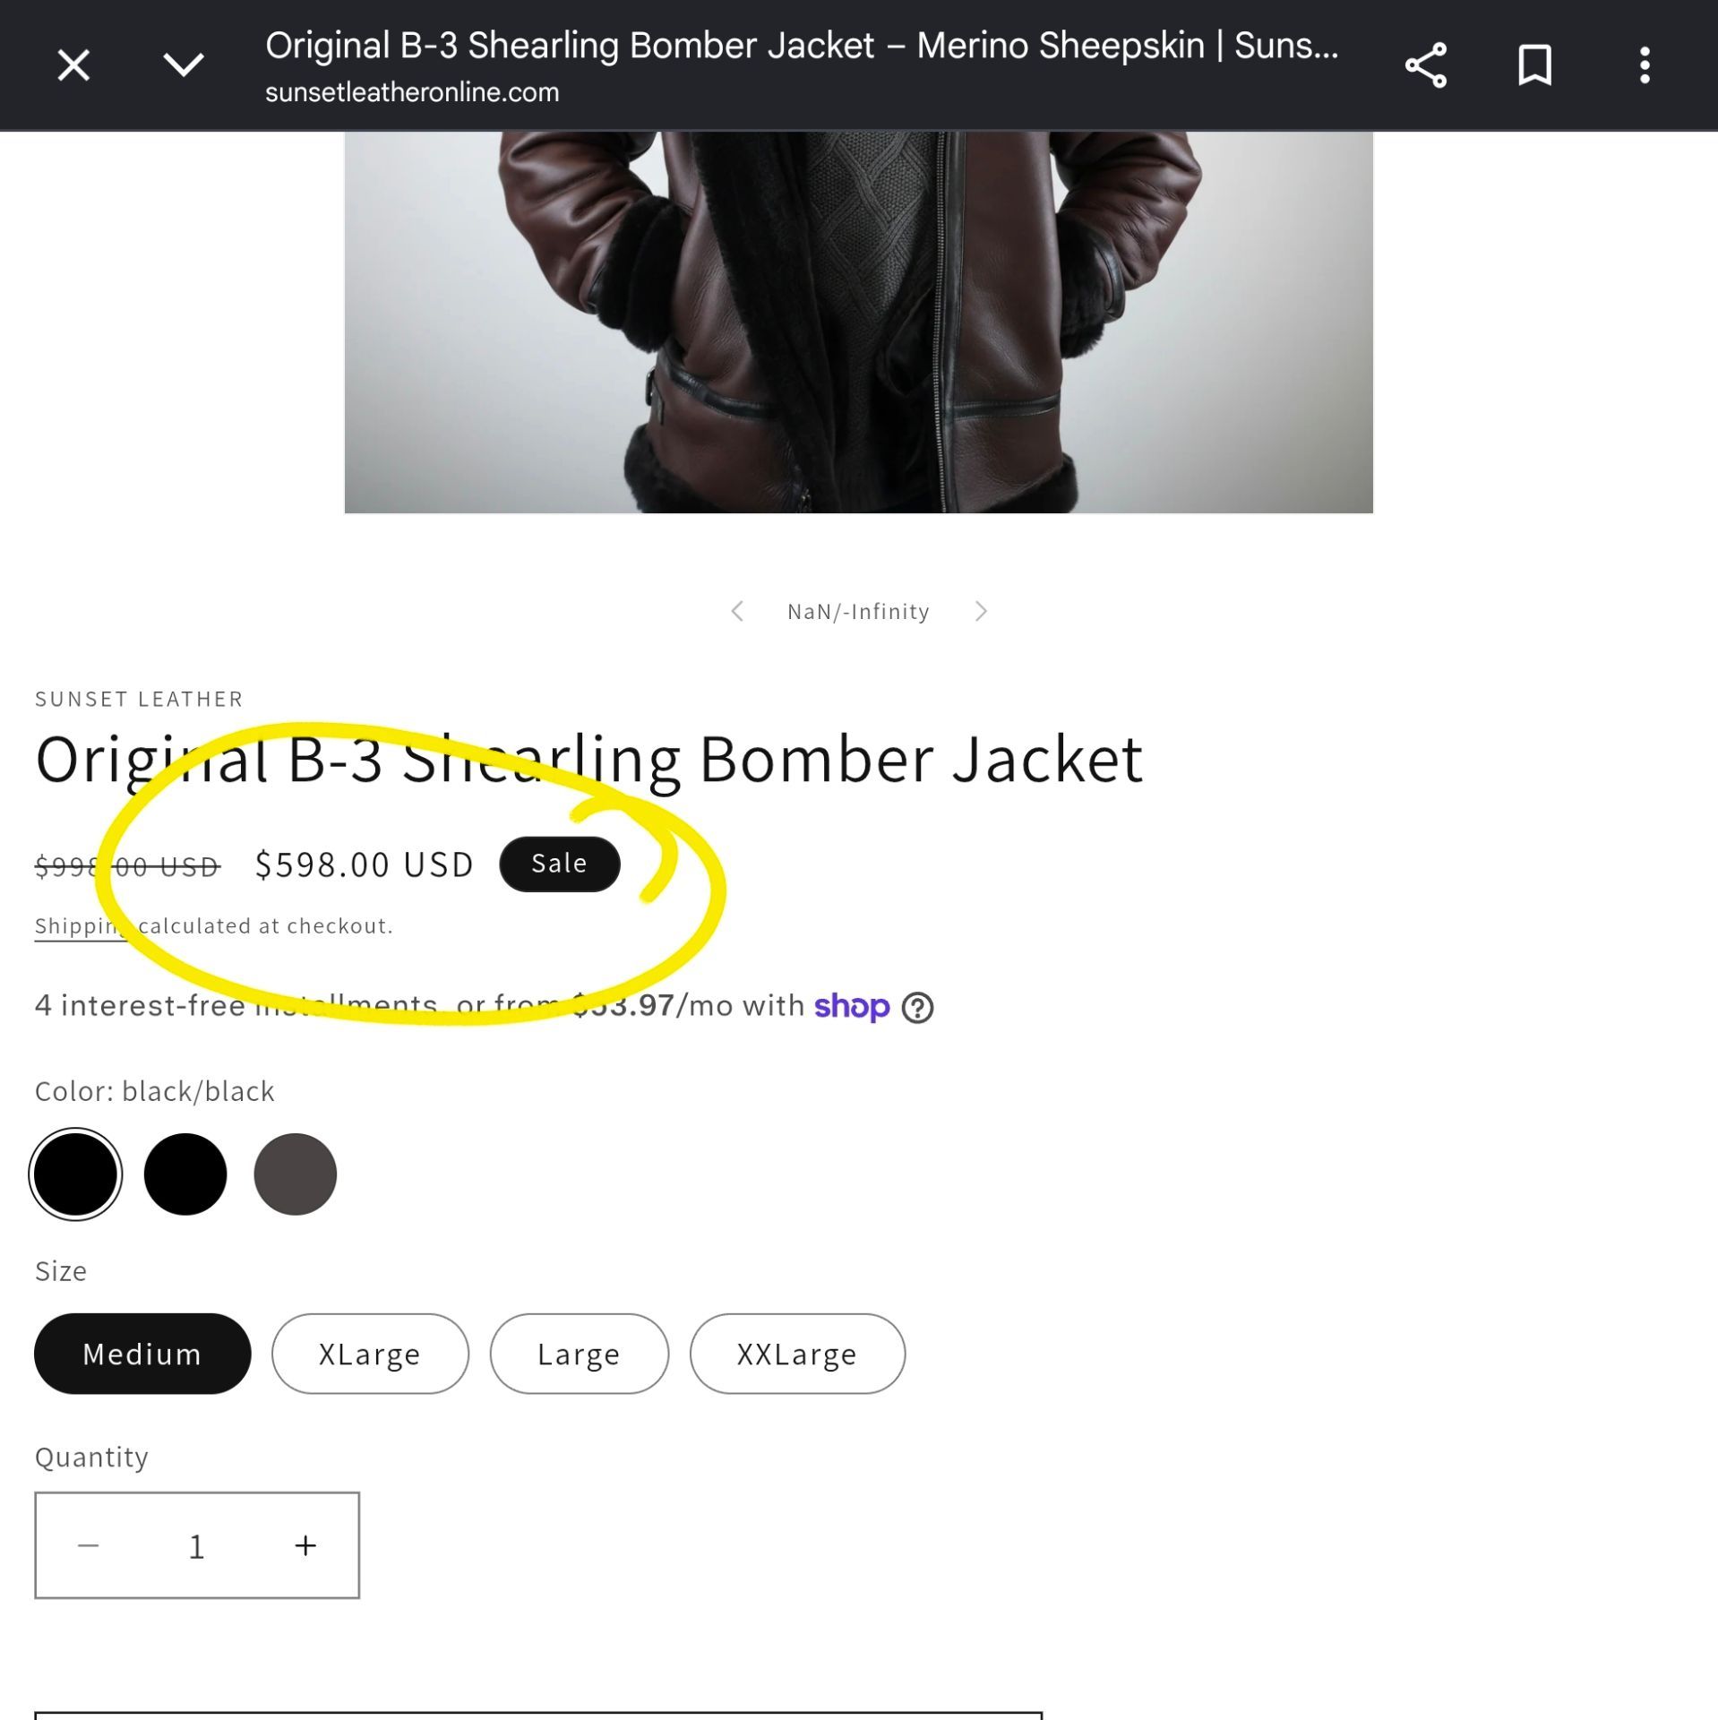Decrease quantity with minus button

88,1545
